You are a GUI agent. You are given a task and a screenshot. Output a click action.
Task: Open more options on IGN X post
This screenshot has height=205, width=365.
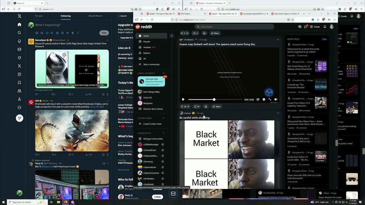108,101
